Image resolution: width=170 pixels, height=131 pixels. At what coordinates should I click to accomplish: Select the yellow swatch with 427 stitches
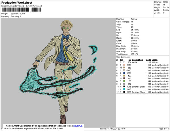[124, 76]
